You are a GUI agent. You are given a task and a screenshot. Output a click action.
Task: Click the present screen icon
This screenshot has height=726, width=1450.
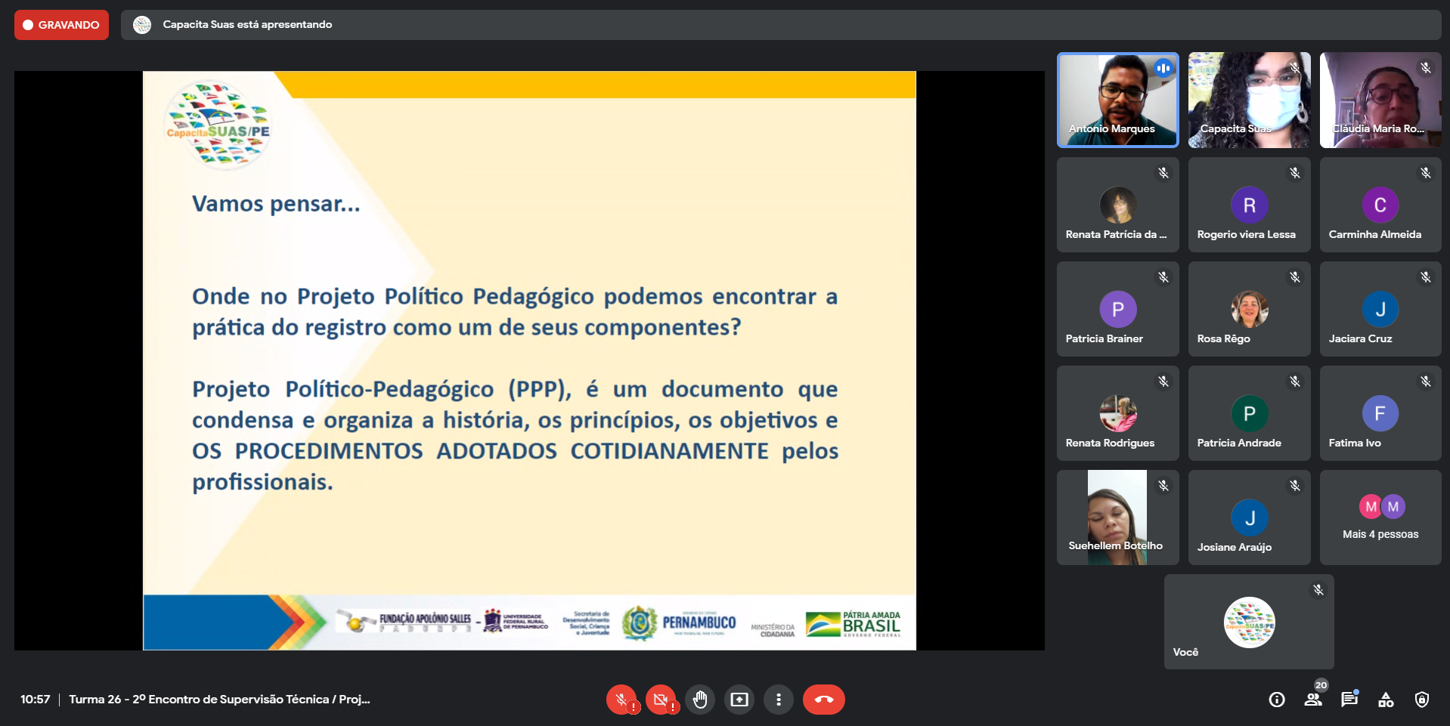click(x=739, y=700)
